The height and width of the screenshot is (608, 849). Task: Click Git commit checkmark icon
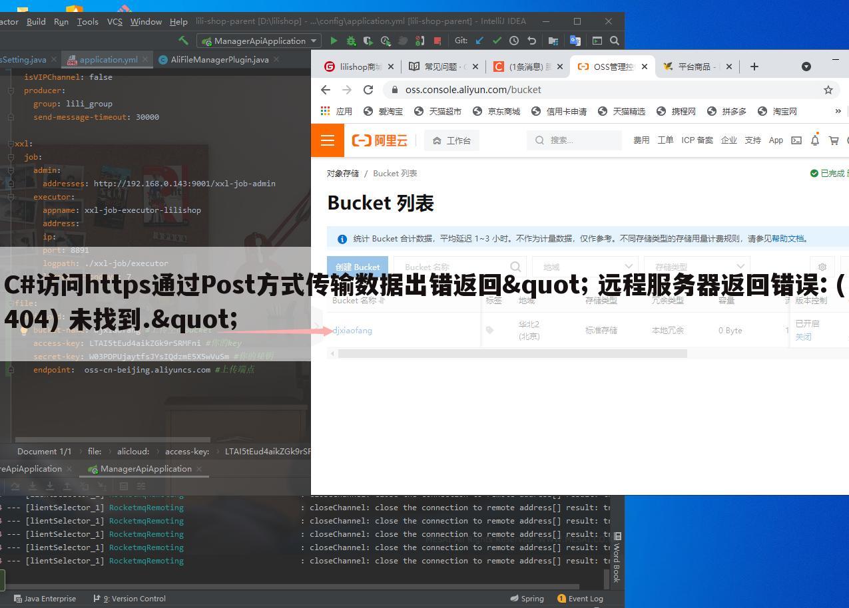click(x=497, y=41)
